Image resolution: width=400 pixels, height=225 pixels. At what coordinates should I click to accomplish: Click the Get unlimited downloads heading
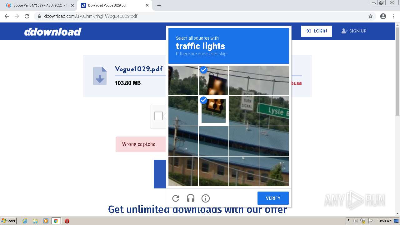[x=197, y=209]
